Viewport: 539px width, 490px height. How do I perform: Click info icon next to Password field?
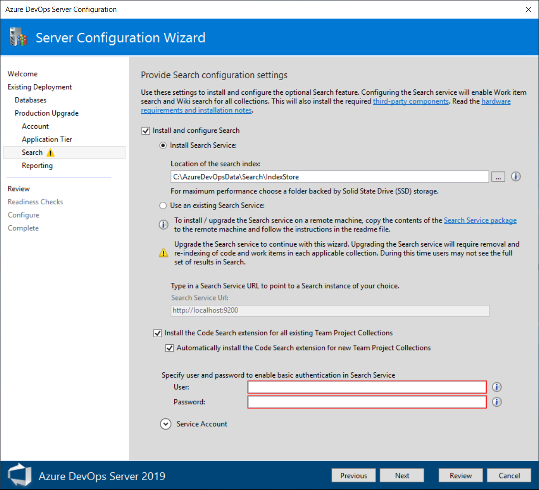(496, 402)
